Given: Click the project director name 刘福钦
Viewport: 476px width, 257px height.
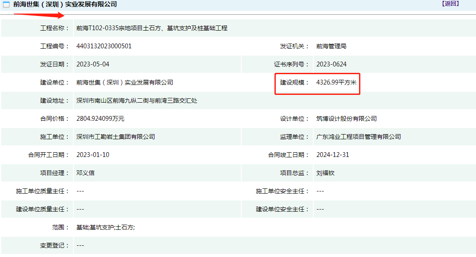Looking at the screenshot, I should coord(325,173).
